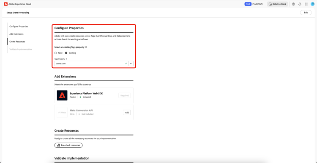Click the Meta Conversion API logo
This screenshot has width=317, height=163.
click(62, 112)
